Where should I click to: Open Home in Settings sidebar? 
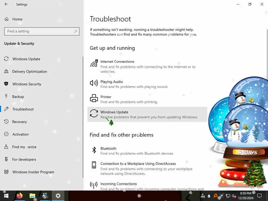click(17, 19)
